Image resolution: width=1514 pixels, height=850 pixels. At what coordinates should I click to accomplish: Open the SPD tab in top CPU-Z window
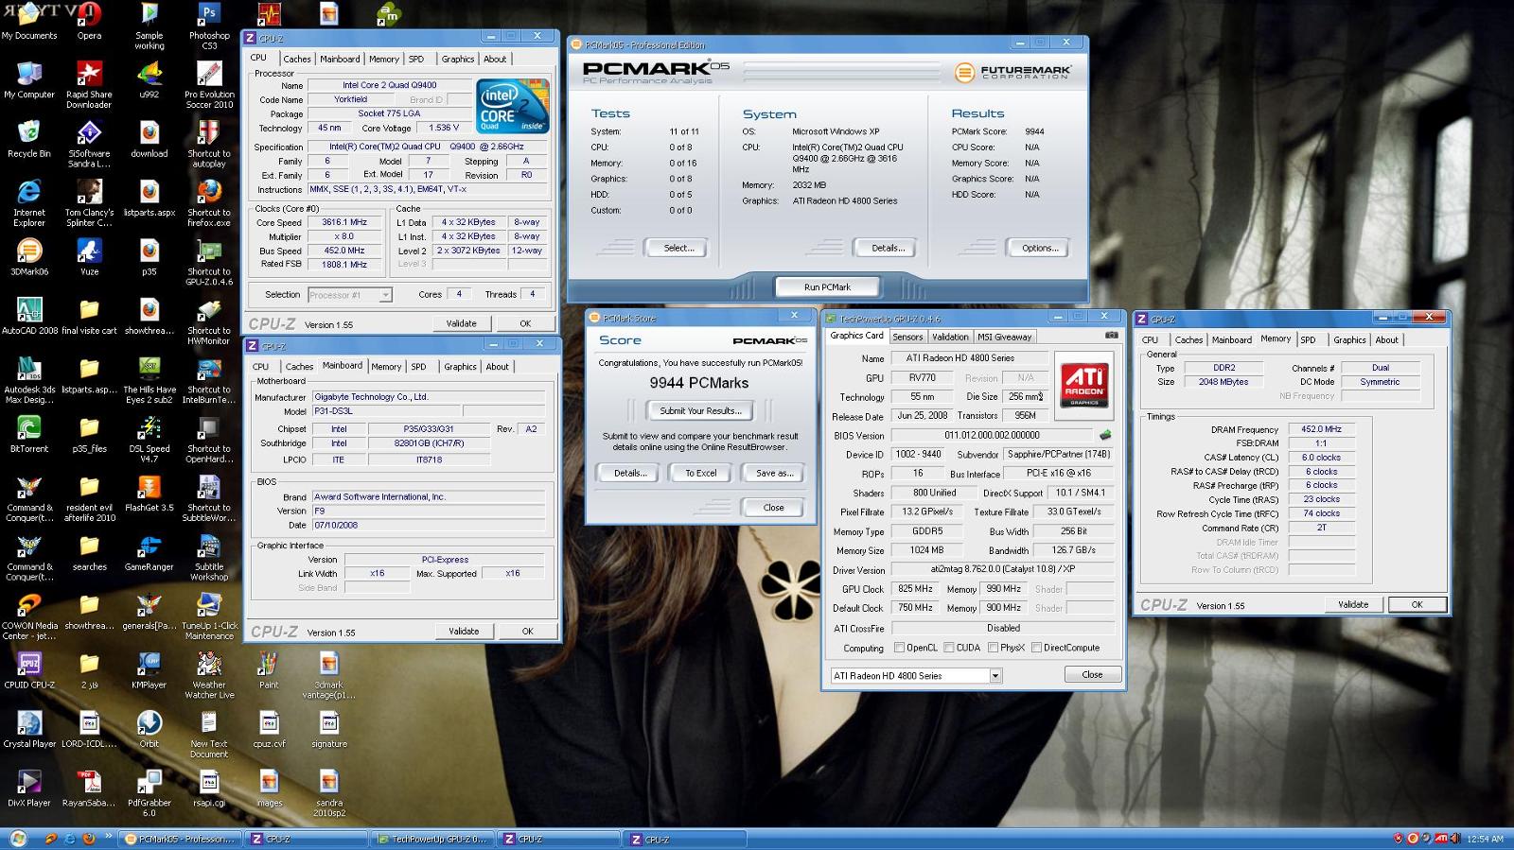(x=416, y=59)
